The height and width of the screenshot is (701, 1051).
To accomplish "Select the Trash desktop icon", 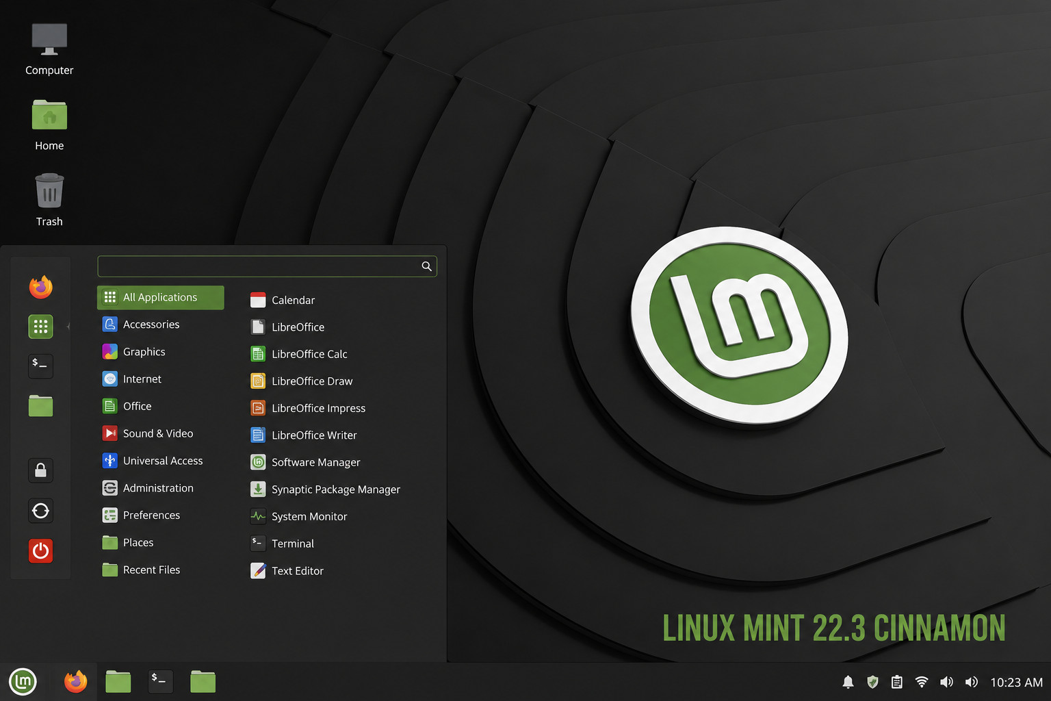I will pyautogui.click(x=49, y=201).
